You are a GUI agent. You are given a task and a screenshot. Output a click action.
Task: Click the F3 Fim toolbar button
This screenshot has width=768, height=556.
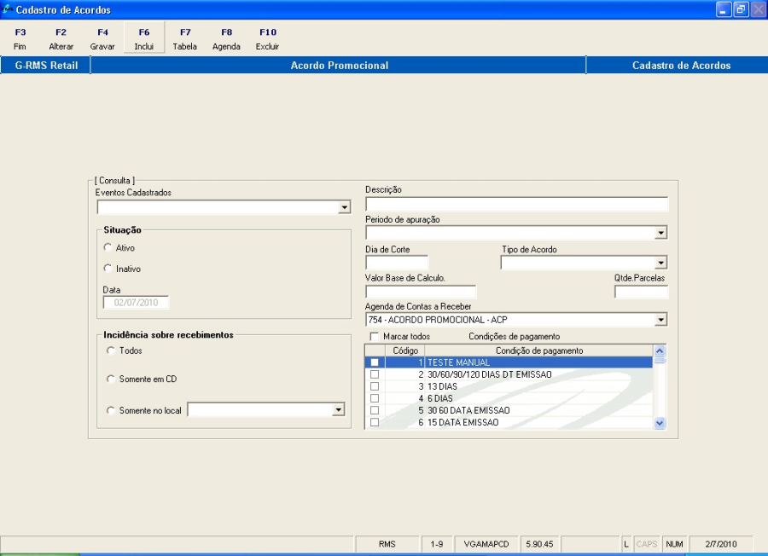(x=20, y=38)
